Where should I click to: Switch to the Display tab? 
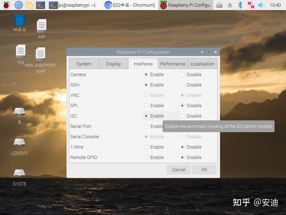click(113, 64)
